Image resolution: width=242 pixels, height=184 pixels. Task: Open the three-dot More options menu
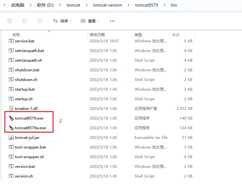click(x=112, y=21)
